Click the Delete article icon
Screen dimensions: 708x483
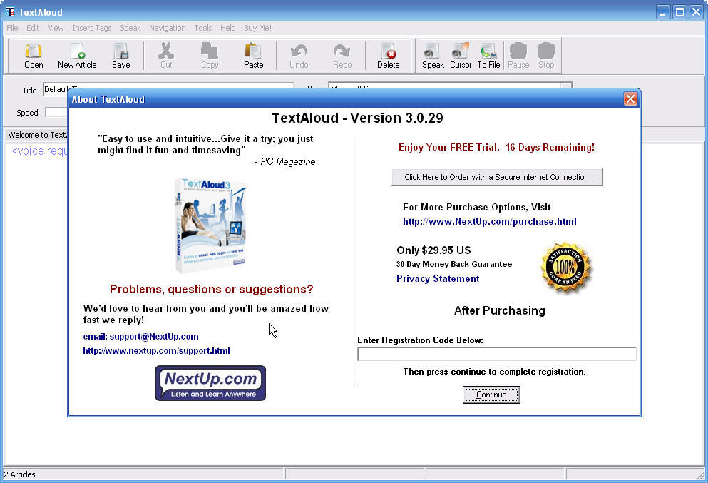click(389, 56)
